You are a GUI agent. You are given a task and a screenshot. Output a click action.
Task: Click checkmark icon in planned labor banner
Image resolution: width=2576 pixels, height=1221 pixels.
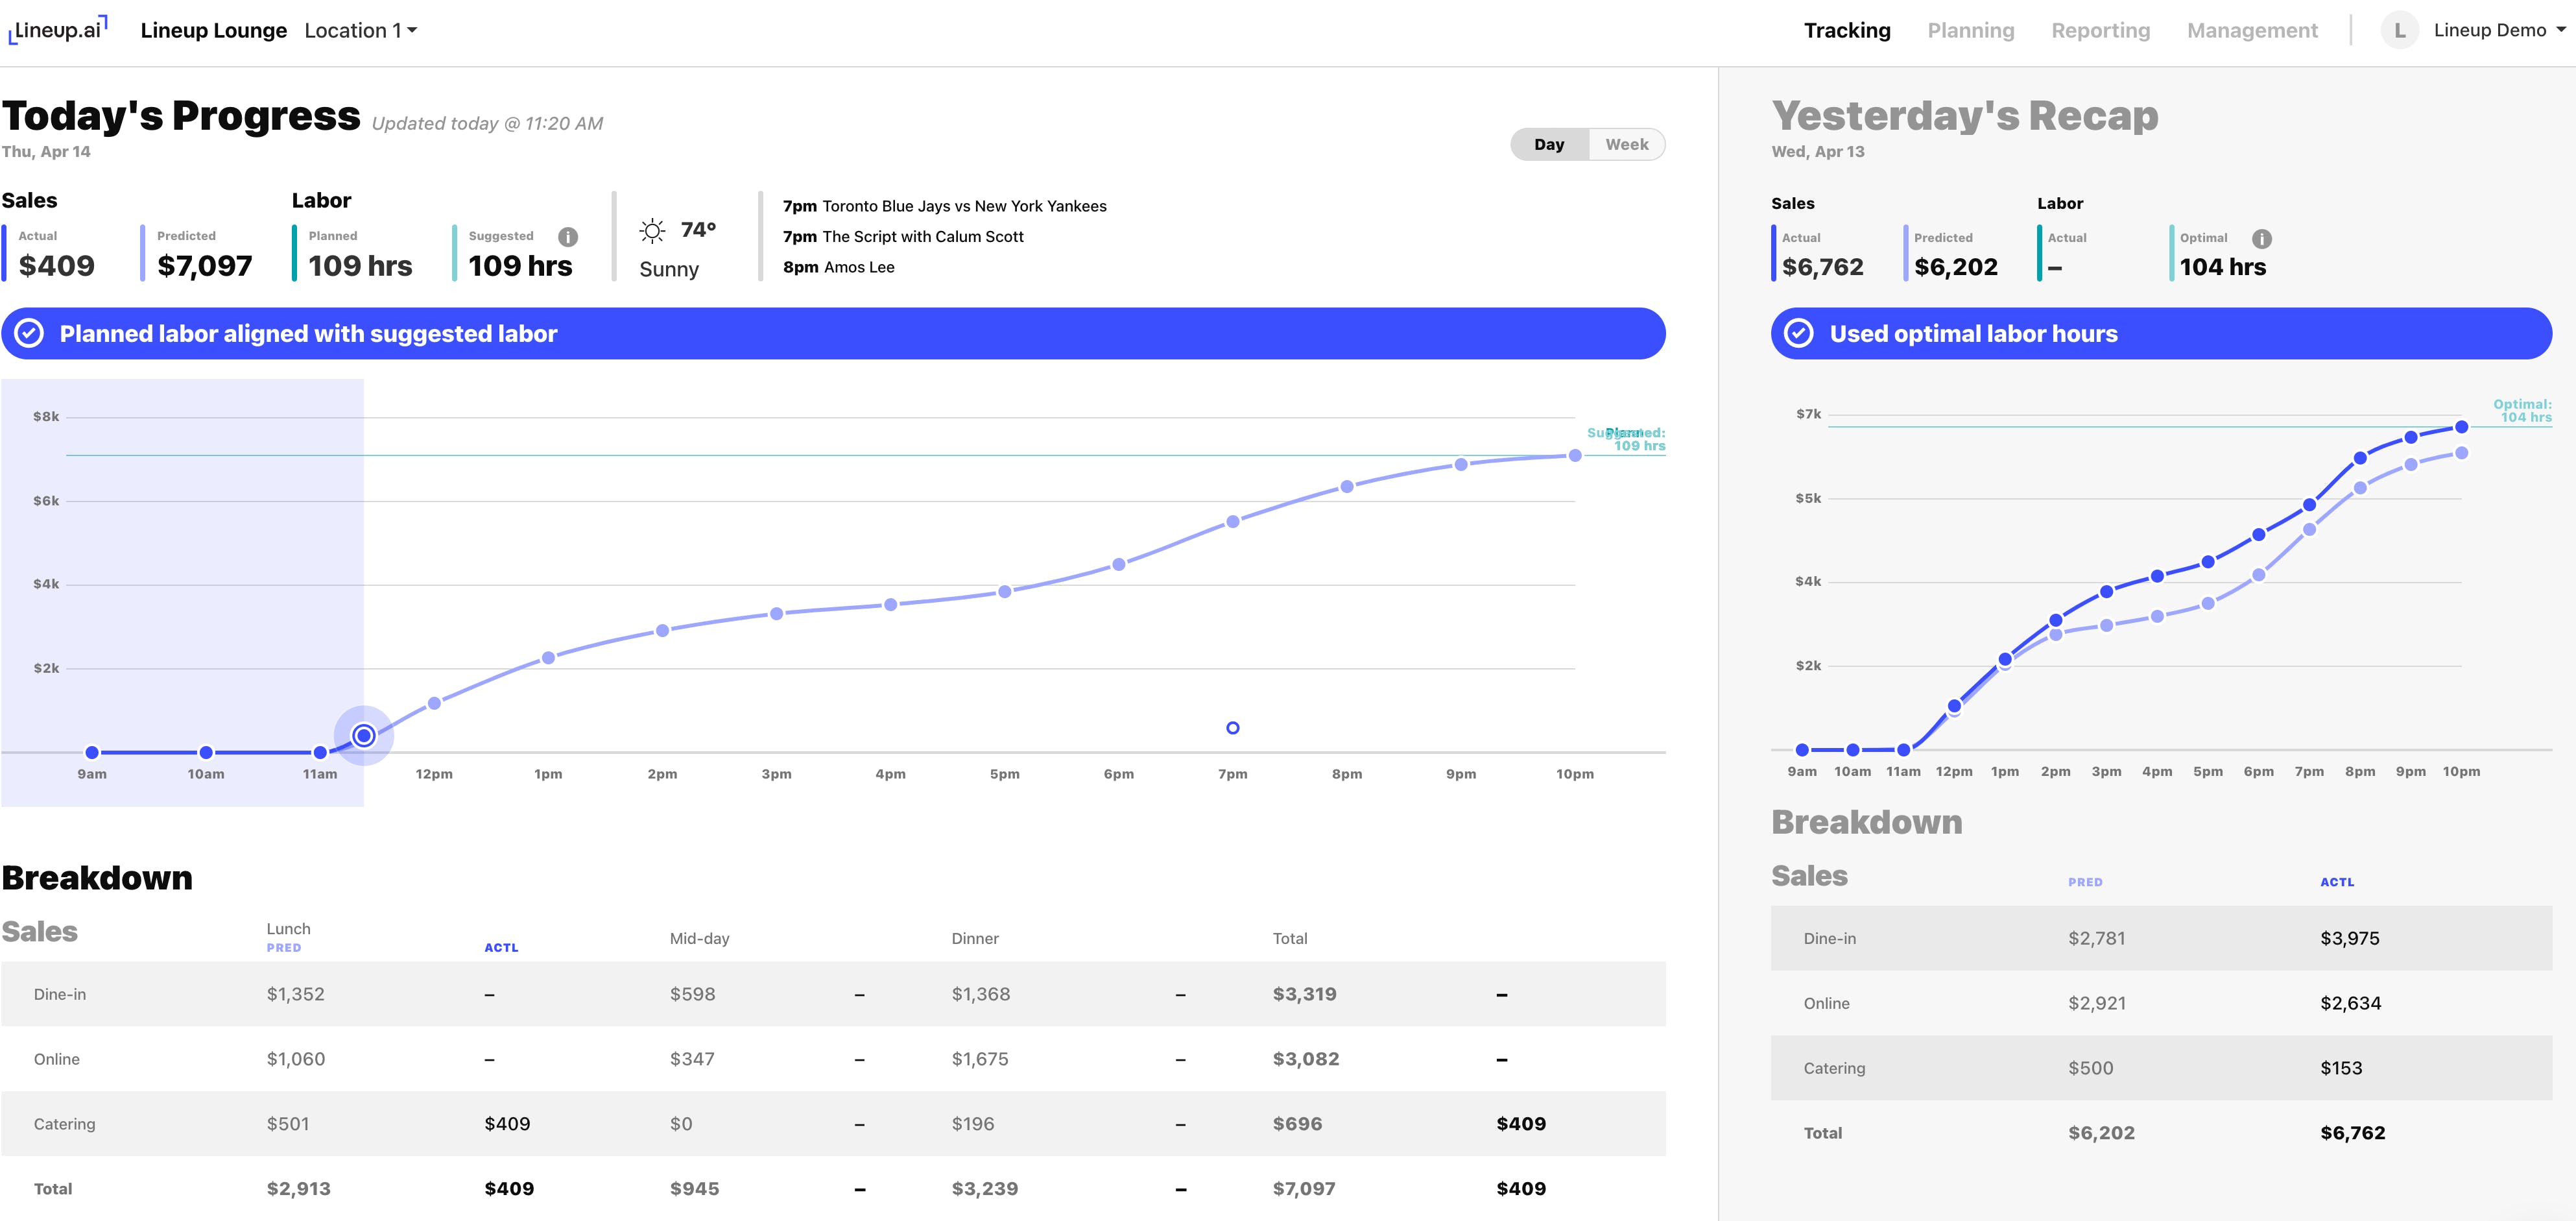click(x=30, y=334)
